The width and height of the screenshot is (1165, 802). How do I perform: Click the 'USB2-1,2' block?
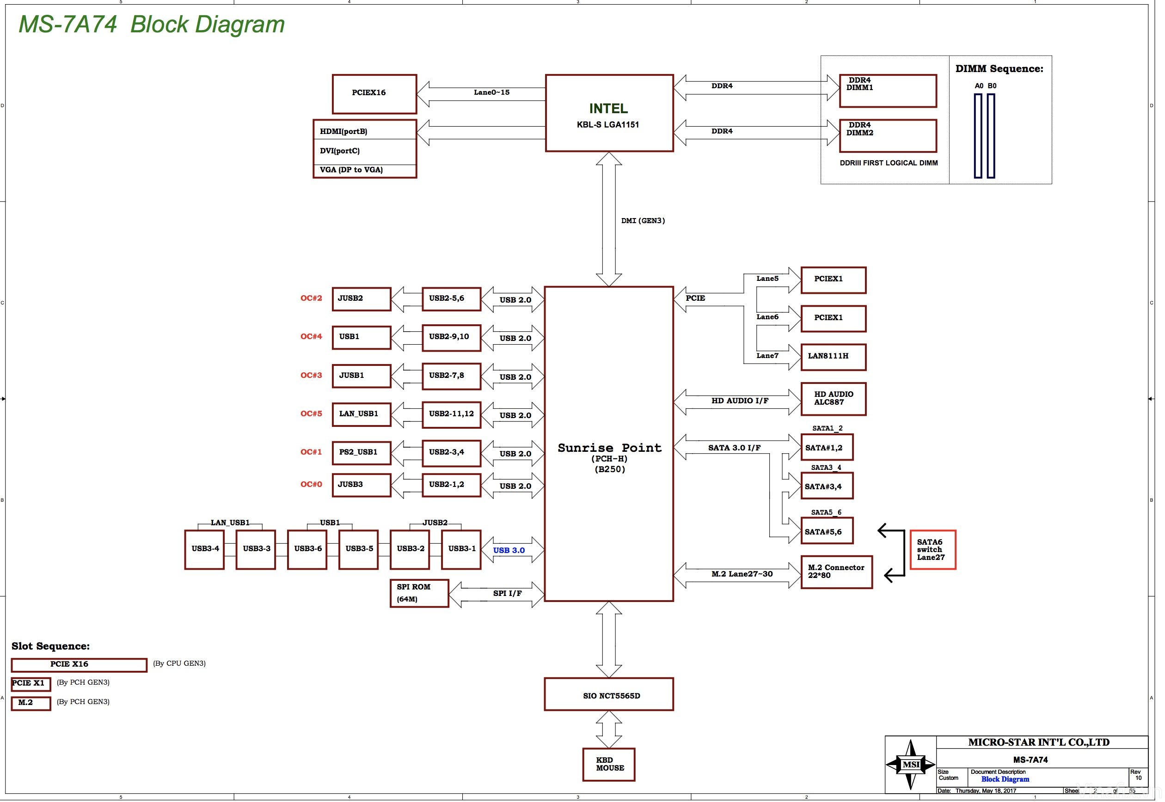coord(451,486)
